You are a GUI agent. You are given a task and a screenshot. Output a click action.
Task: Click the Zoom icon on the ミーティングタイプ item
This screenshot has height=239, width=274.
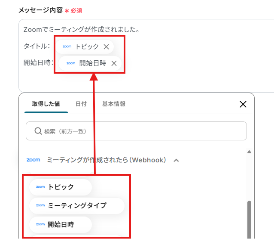(x=40, y=205)
